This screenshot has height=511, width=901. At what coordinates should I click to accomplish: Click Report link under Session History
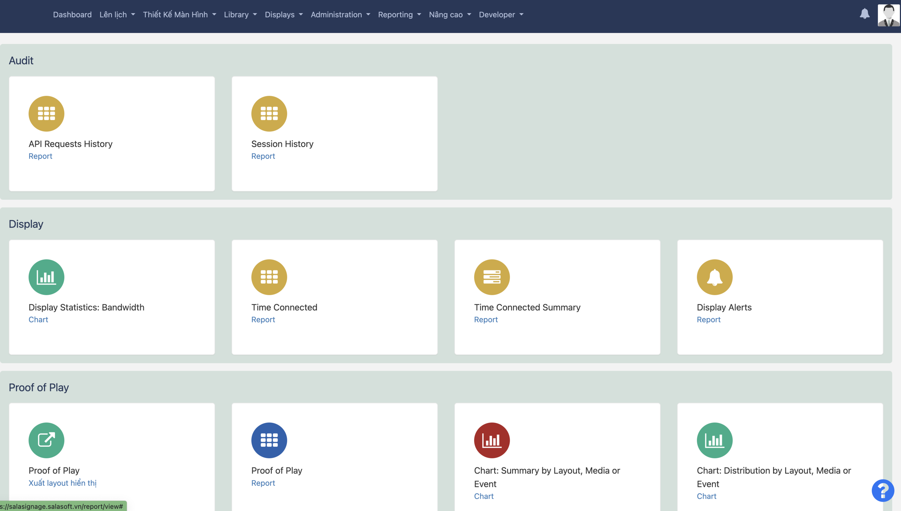point(263,156)
